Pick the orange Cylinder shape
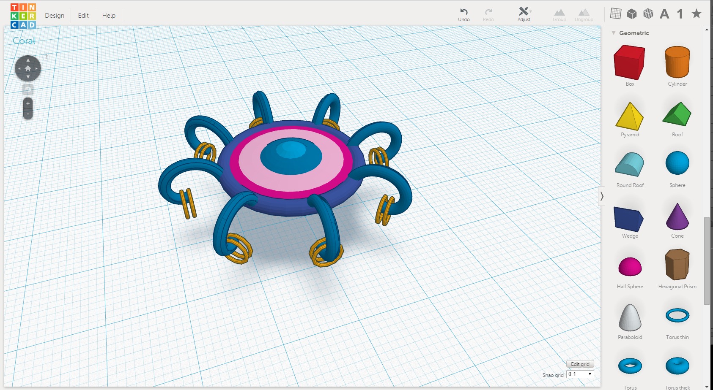This screenshot has width=713, height=390. click(677, 62)
